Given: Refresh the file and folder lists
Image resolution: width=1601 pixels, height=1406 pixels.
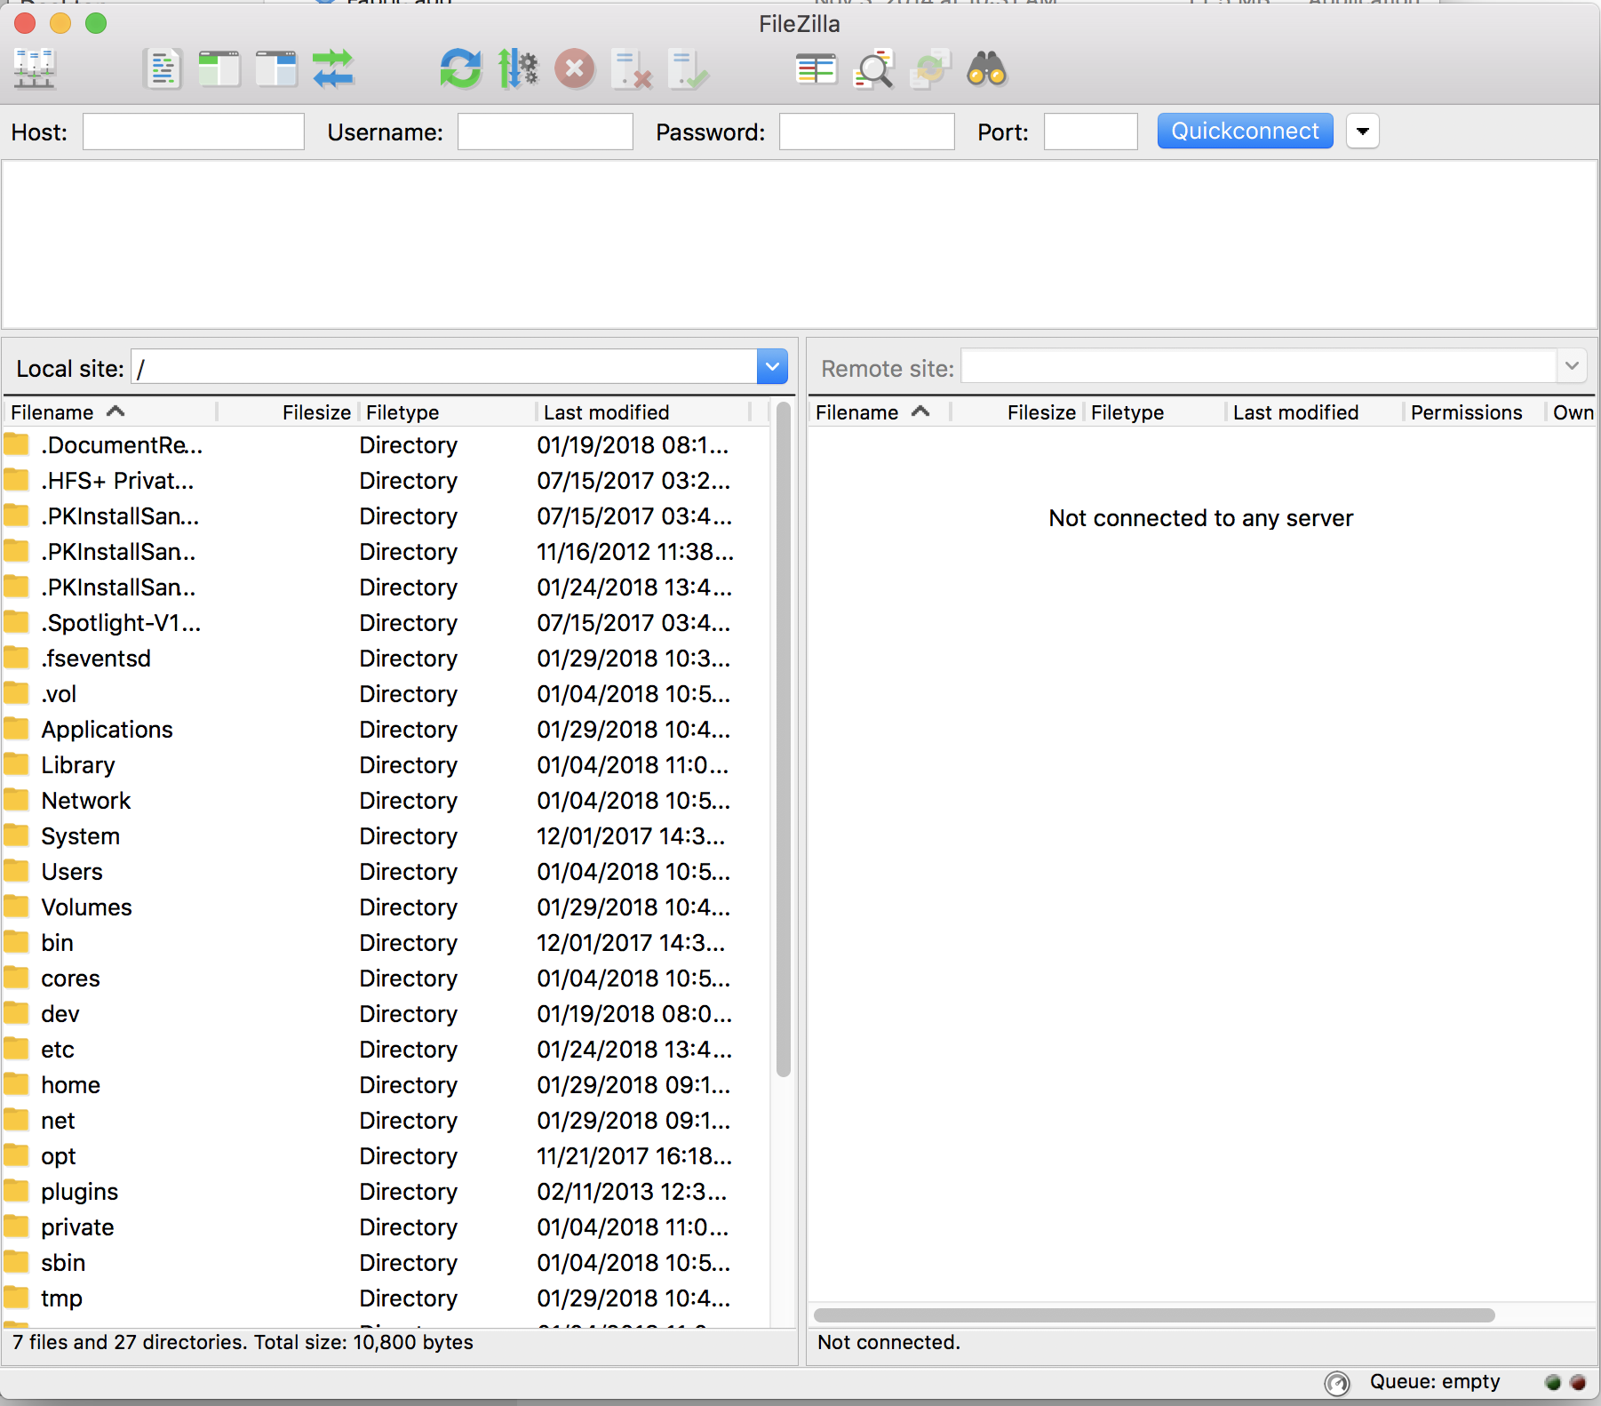Looking at the screenshot, I should pos(460,68).
